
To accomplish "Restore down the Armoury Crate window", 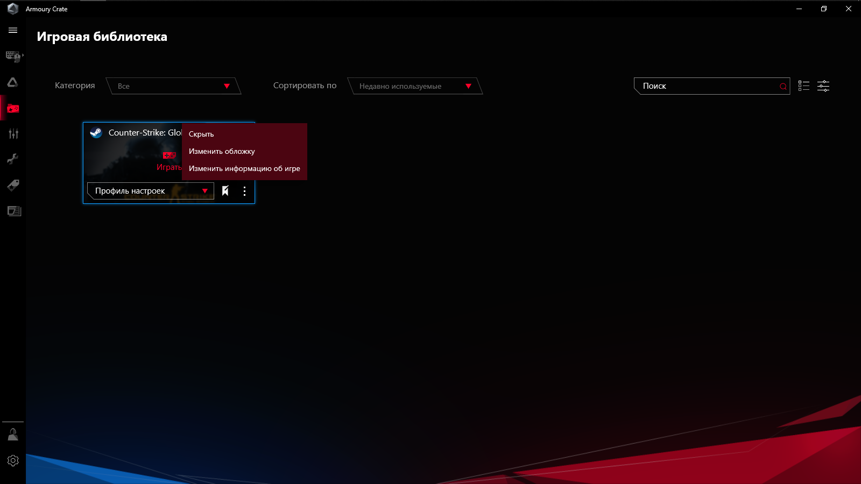I will 824,9.
